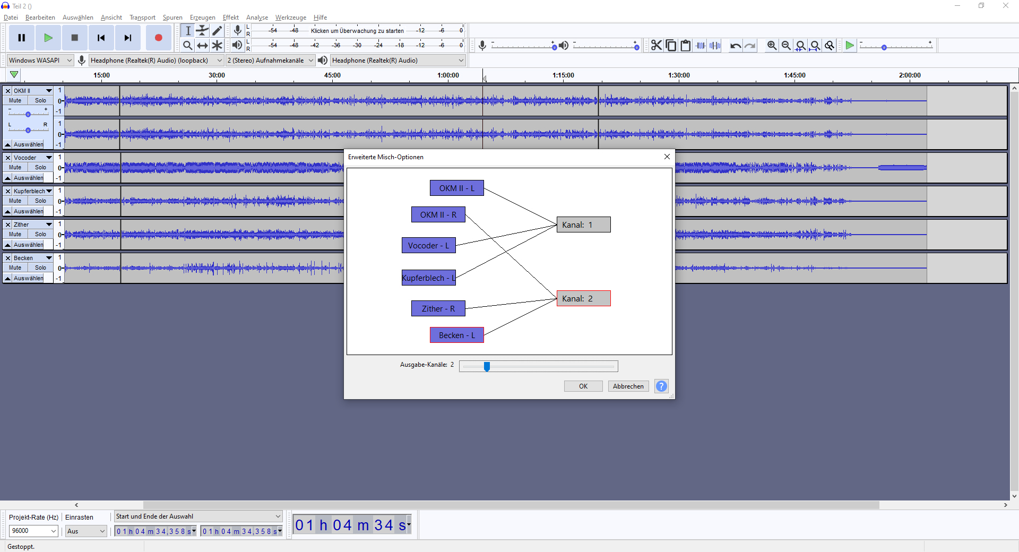1019x552 pixels.
Task: Click OK in the Misch-Optionen dialog
Action: coord(583,386)
